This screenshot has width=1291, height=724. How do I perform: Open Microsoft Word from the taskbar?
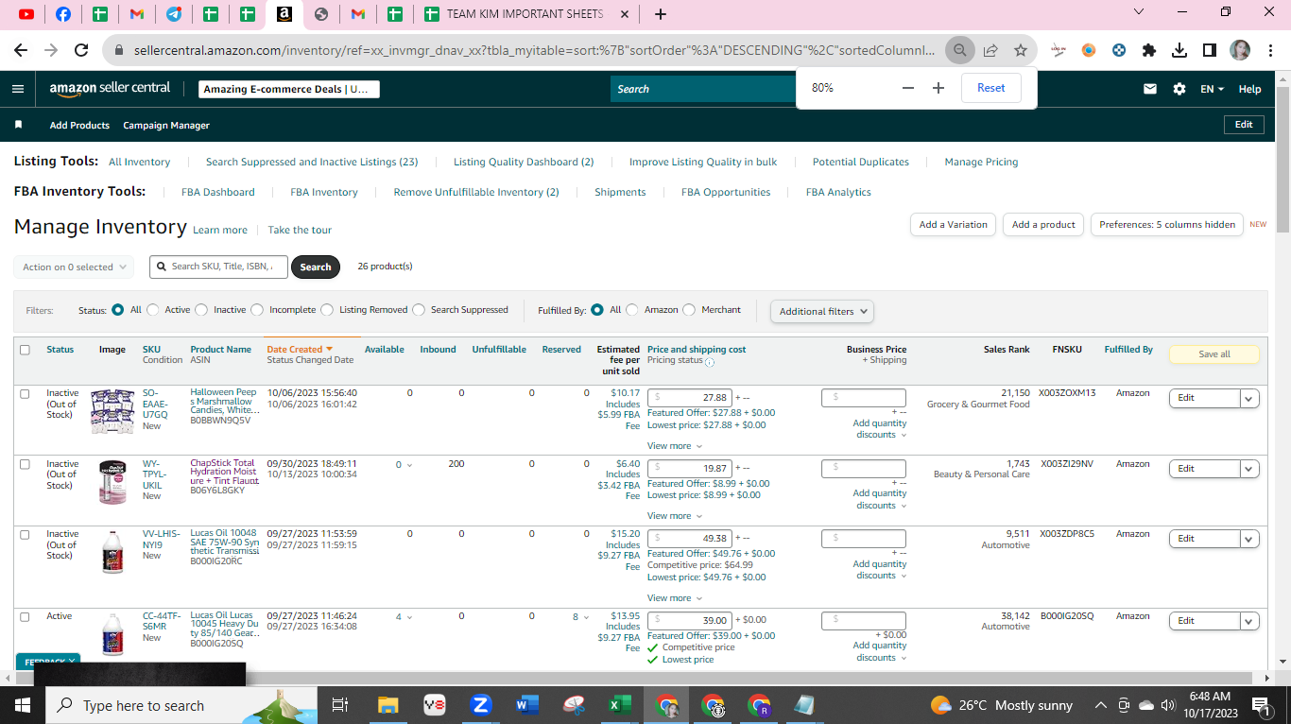click(x=527, y=705)
